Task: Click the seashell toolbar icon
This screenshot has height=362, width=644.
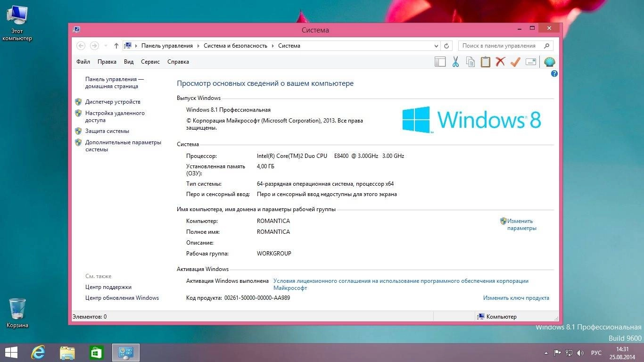Action: 549,62
